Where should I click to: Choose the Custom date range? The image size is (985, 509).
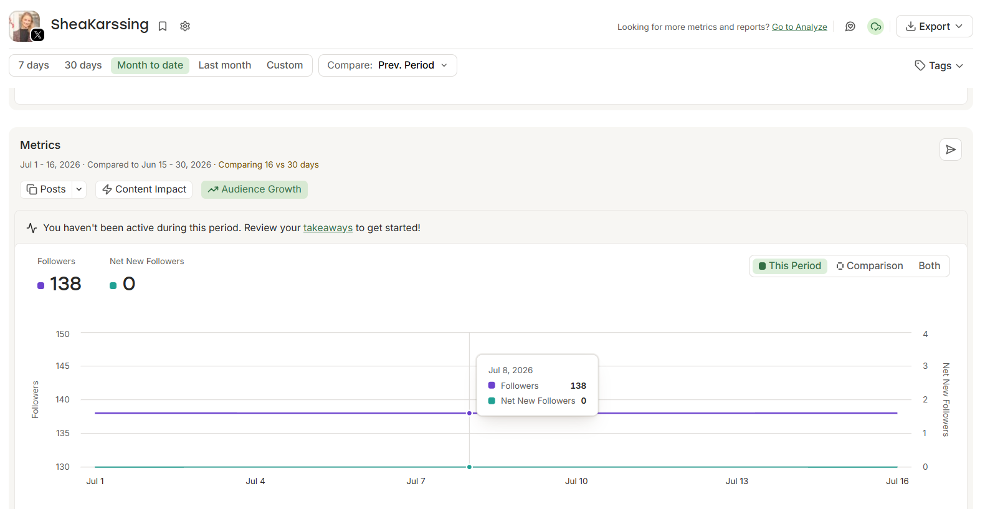click(x=285, y=65)
